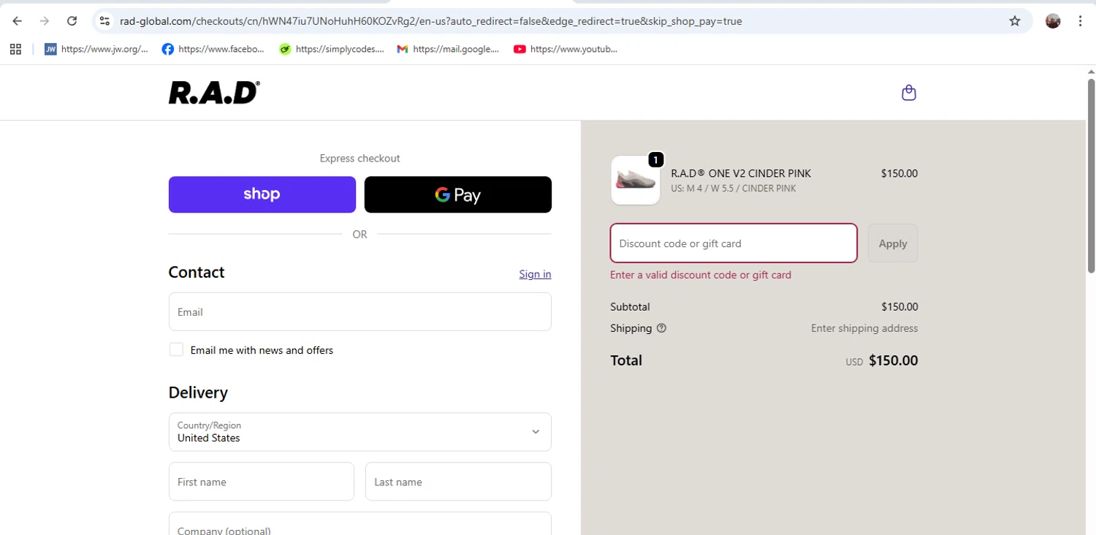Open the Gmail bookmark
The width and height of the screenshot is (1096, 535).
tap(448, 49)
